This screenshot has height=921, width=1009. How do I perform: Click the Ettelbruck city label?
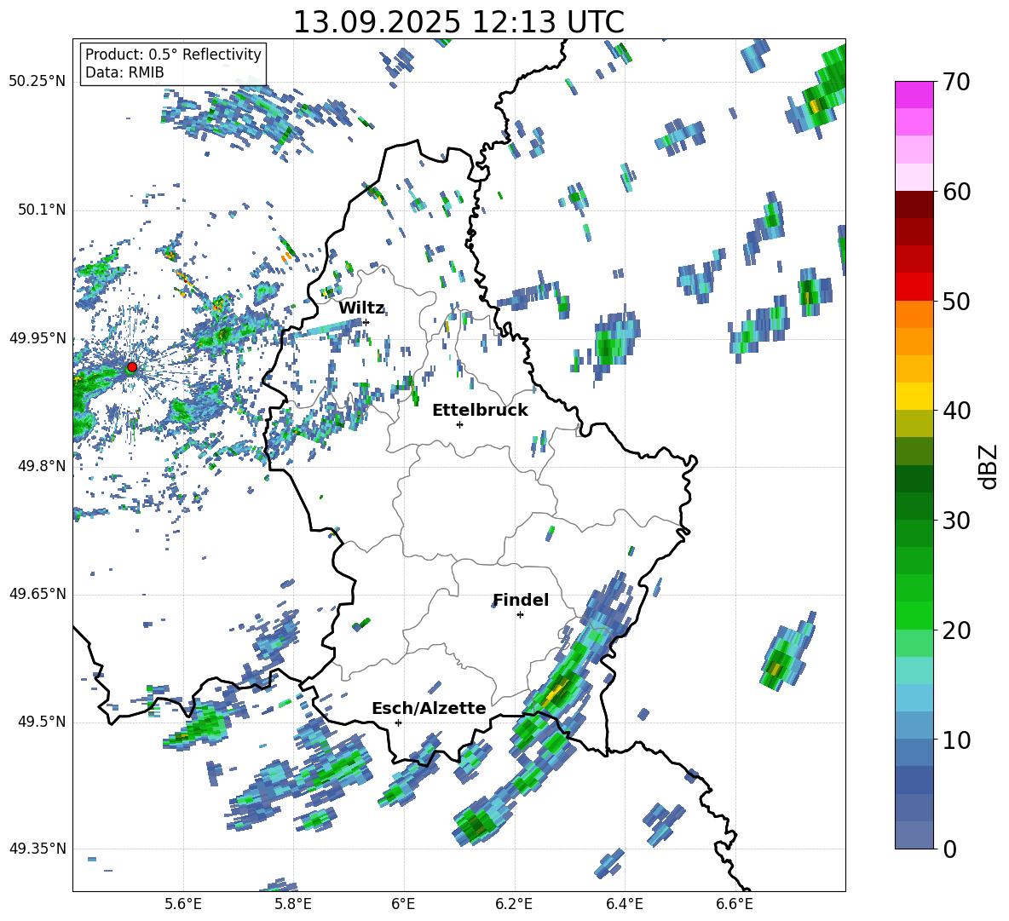480,411
